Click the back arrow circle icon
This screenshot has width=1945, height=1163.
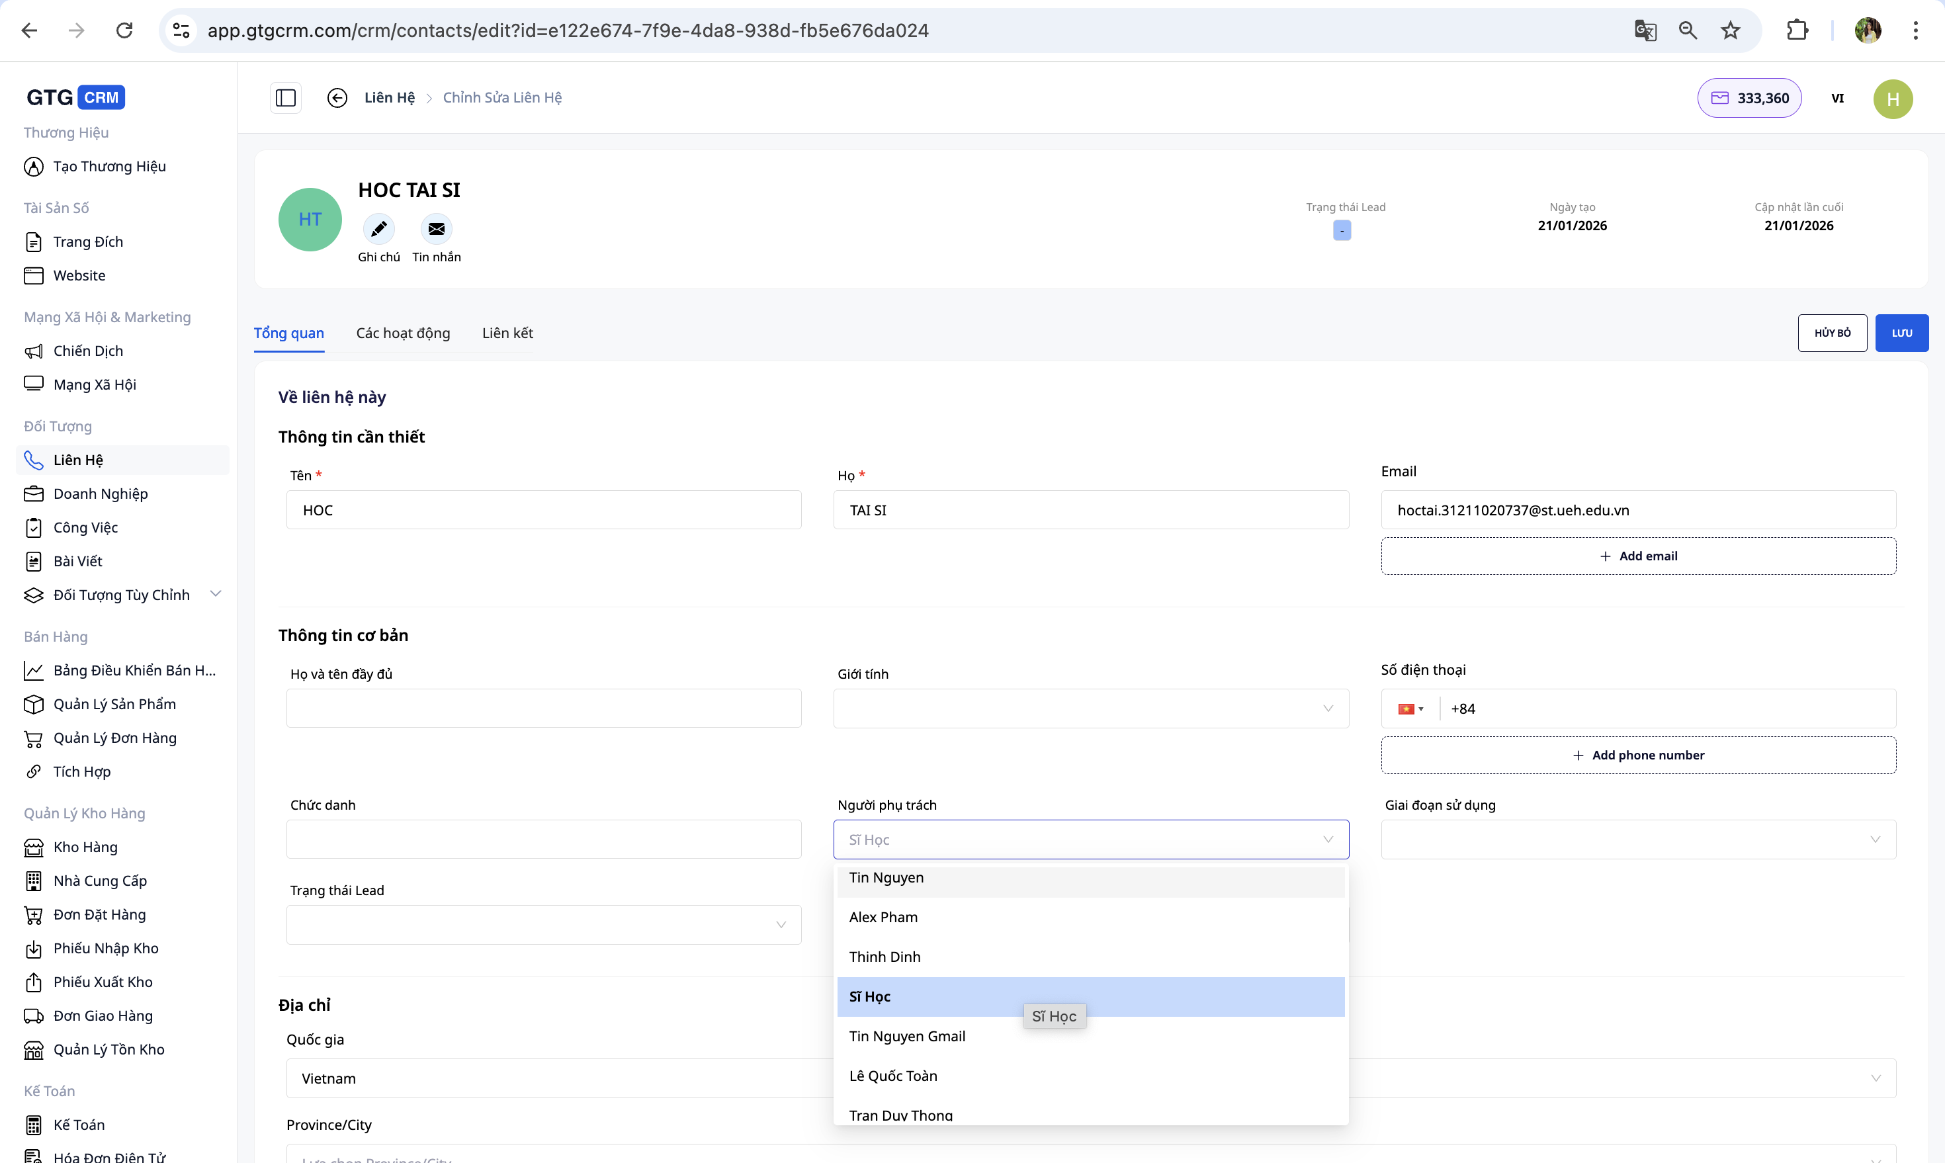[x=337, y=98]
